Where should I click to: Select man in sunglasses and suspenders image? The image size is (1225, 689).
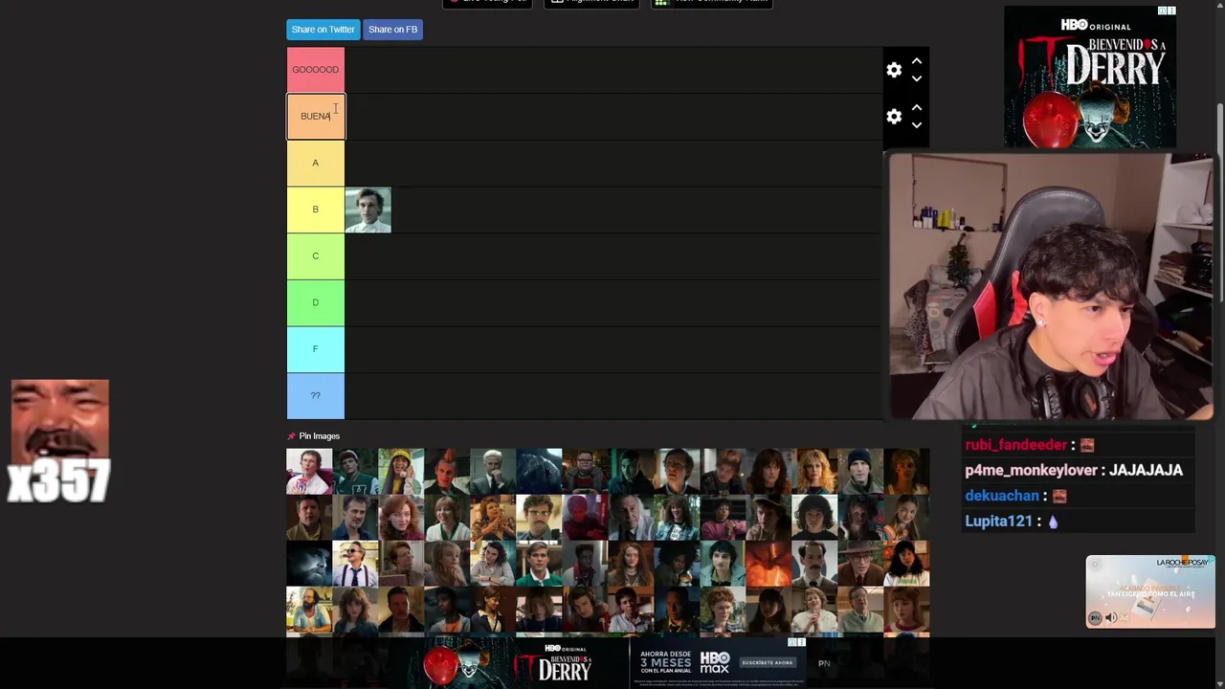(355, 564)
